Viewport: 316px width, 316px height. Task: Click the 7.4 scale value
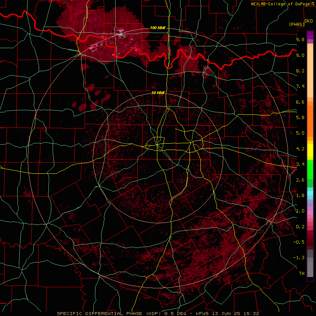[300, 86]
